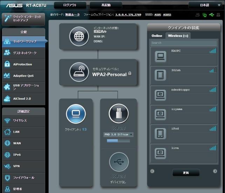The width and height of the screenshot is (225, 193).
Task: Click the USB アプリケーション puzzle icon
Action: [x=7, y=87]
